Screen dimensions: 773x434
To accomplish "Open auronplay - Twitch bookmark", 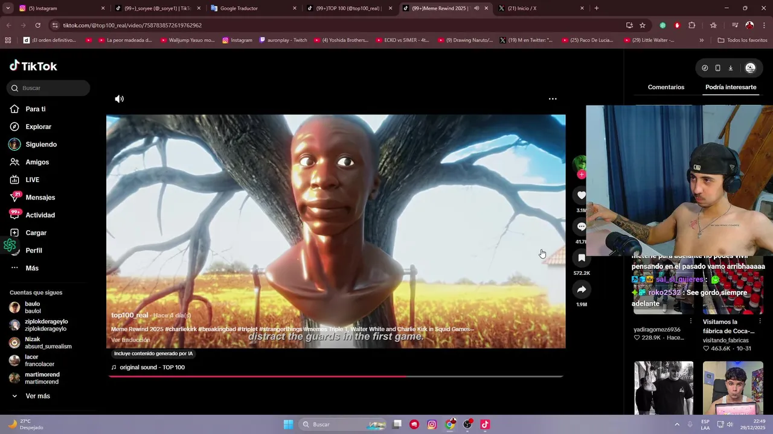I will tap(283, 40).
